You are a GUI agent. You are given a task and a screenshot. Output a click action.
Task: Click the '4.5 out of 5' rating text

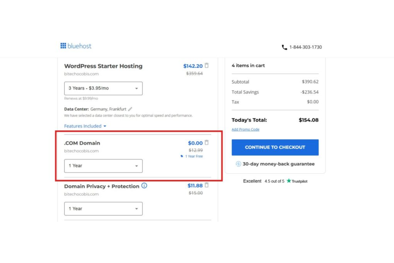[x=274, y=181]
